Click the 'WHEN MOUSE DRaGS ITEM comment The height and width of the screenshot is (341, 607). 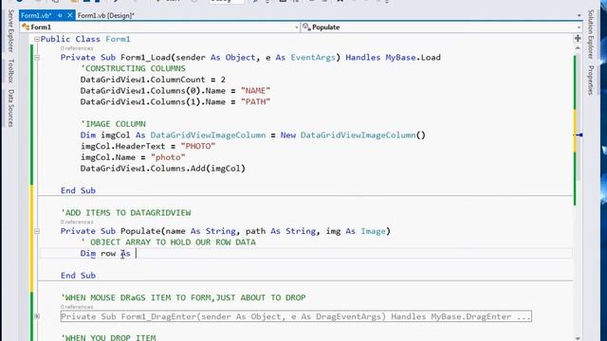[183, 297]
